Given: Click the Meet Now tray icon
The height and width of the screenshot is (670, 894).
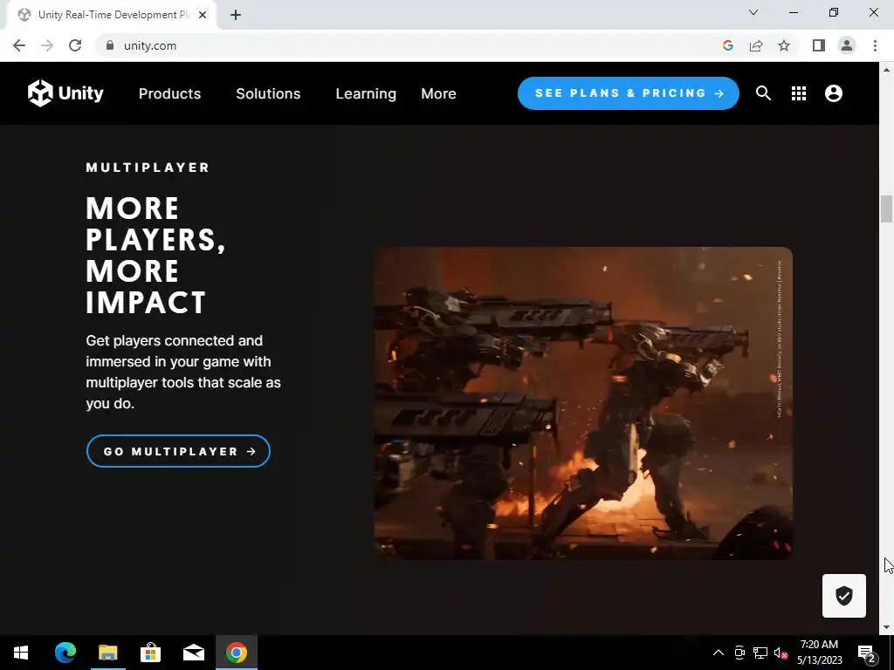Looking at the screenshot, I should [739, 653].
